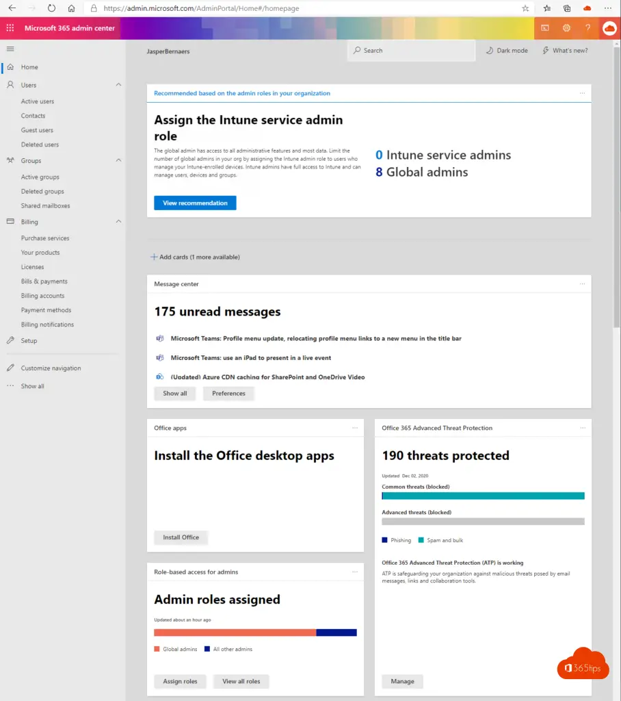This screenshot has height=701, width=621.
Task: Collapse the Groups section chevron
Action: [118, 160]
